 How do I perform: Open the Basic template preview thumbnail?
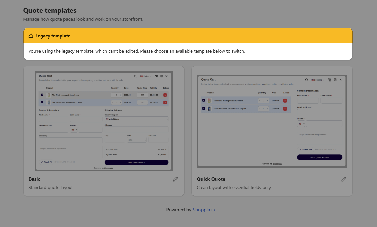(x=104, y=121)
